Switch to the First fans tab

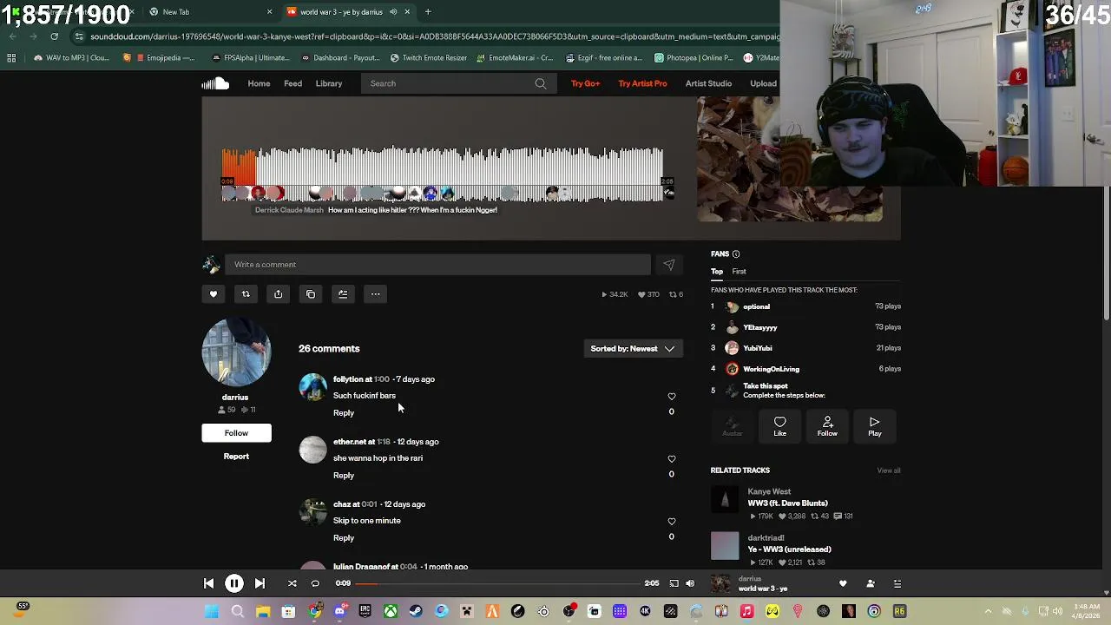pos(739,272)
